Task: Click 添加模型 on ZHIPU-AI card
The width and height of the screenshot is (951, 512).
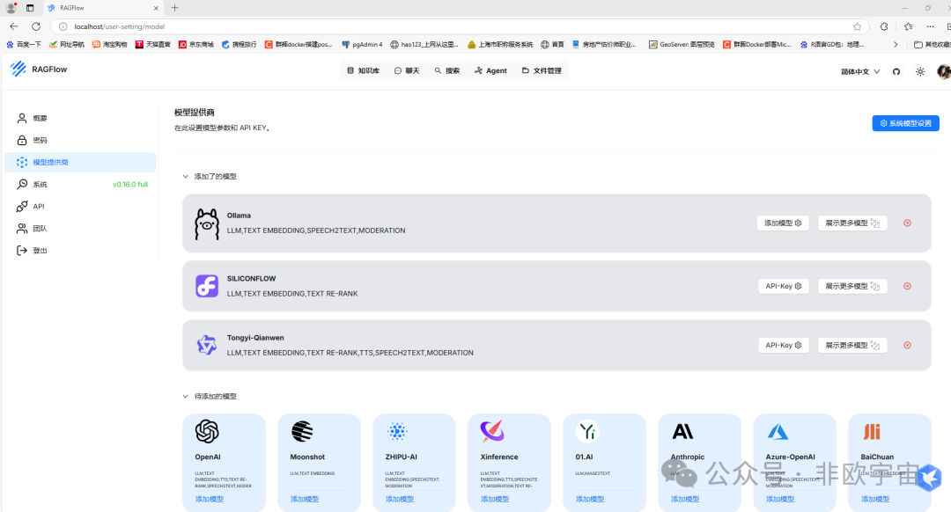Action: (x=400, y=500)
